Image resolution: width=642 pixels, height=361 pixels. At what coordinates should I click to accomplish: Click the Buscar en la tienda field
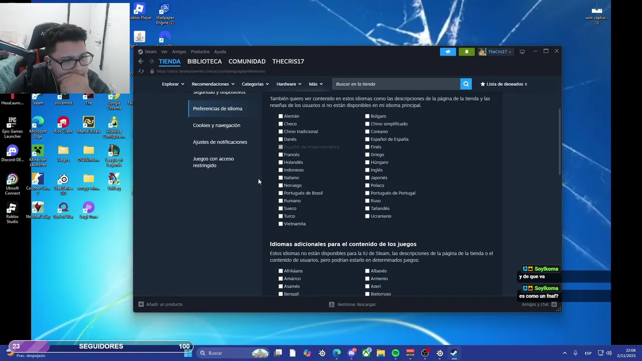point(396,84)
